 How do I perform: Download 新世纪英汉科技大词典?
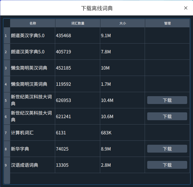click(167, 100)
